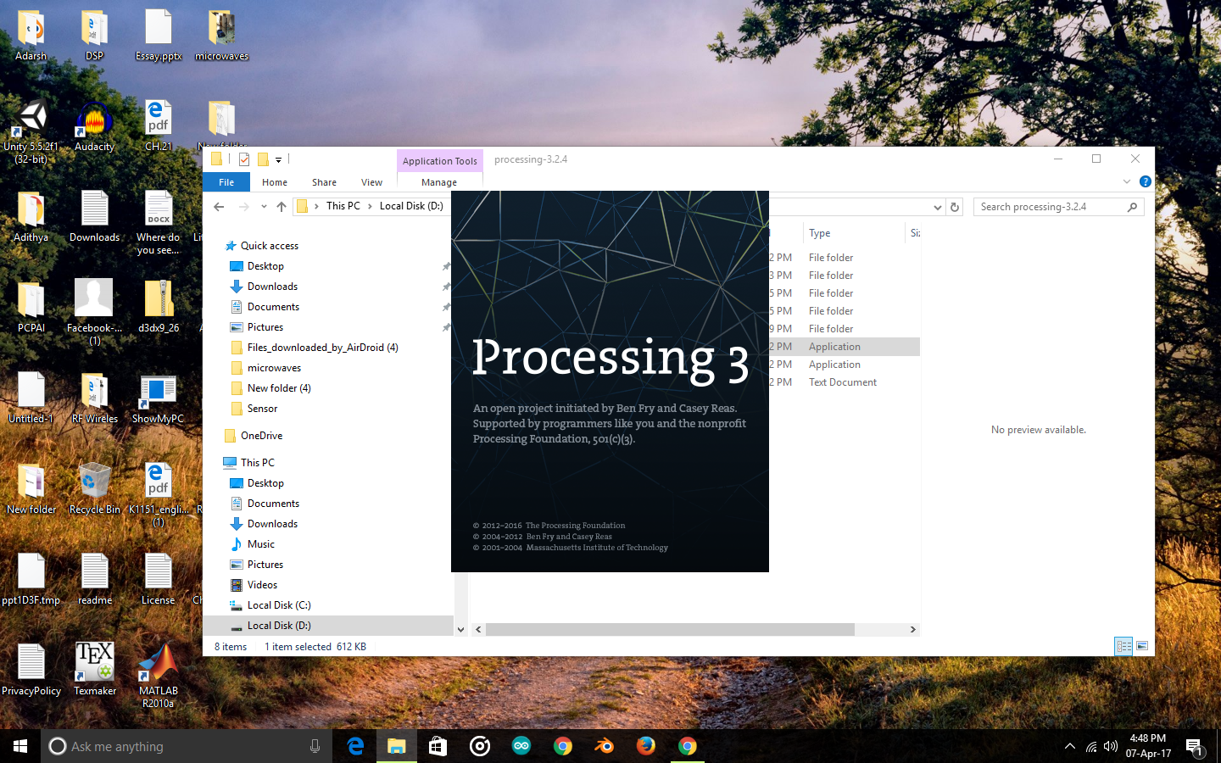Select Local Disk (C:) in navigation pane
Image resolution: width=1221 pixels, height=763 pixels.
pos(279,605)
